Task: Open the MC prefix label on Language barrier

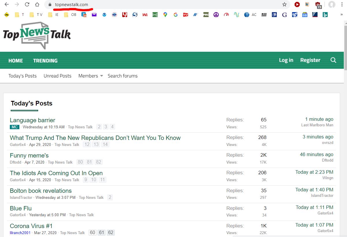Action: coord(14,127)
